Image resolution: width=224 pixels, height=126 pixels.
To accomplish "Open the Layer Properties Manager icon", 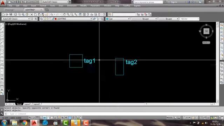I will coord(41,19).
